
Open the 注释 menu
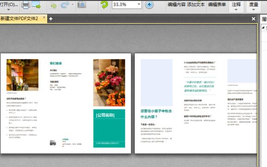pyautogui.click(x=236, y=6)
